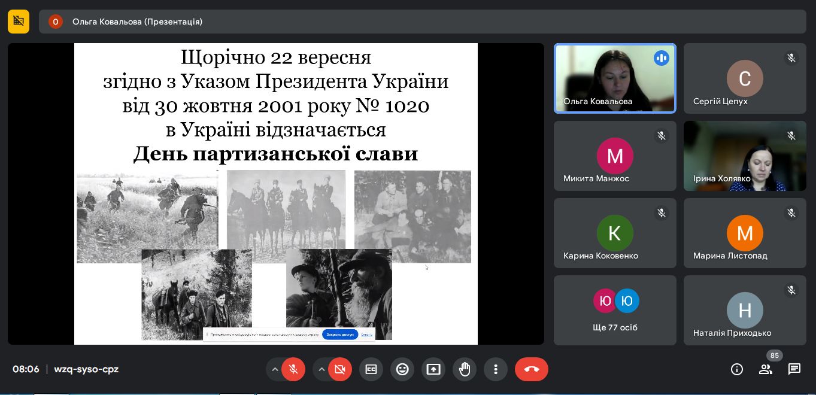Raise your hand in the meeting
816x395 pixels.
pos(465,369)
